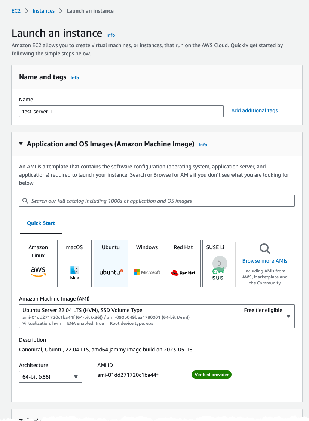Click the Browse more AMIs link
This screenshot has width=309, height=421.
point(265,261)
